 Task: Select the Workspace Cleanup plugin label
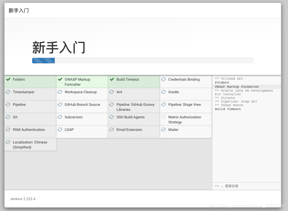(81, 92)
